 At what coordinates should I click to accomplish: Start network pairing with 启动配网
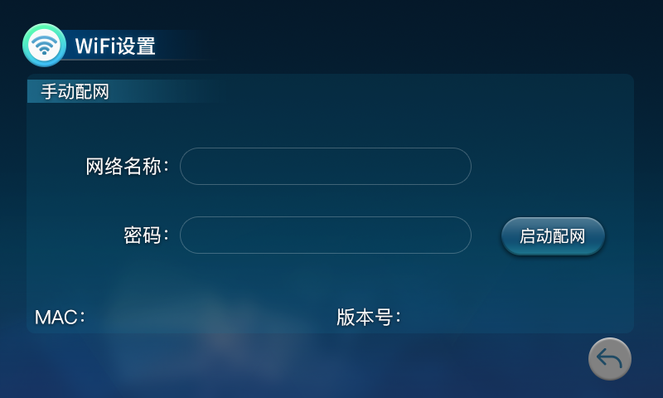(x=553, y=236)
